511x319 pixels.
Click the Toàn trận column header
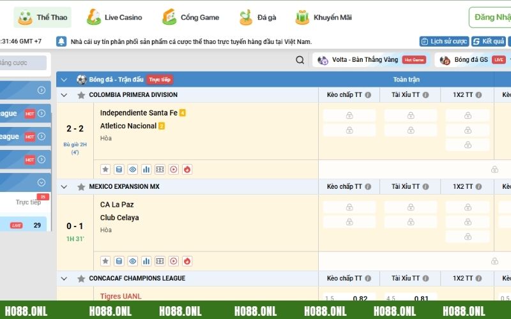click(406, 80)
